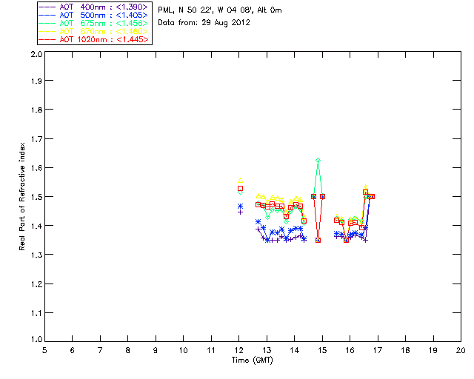474x379 pixels.
Task: Click the 1.7 label on the y-axis
Action: tap(36, 139)
